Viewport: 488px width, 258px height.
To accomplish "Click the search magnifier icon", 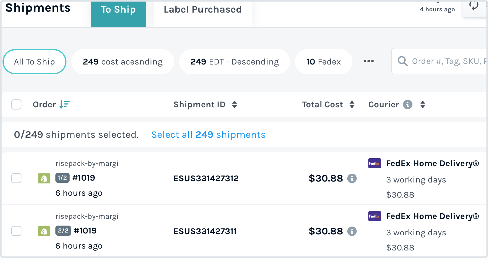I will (402, 61).
